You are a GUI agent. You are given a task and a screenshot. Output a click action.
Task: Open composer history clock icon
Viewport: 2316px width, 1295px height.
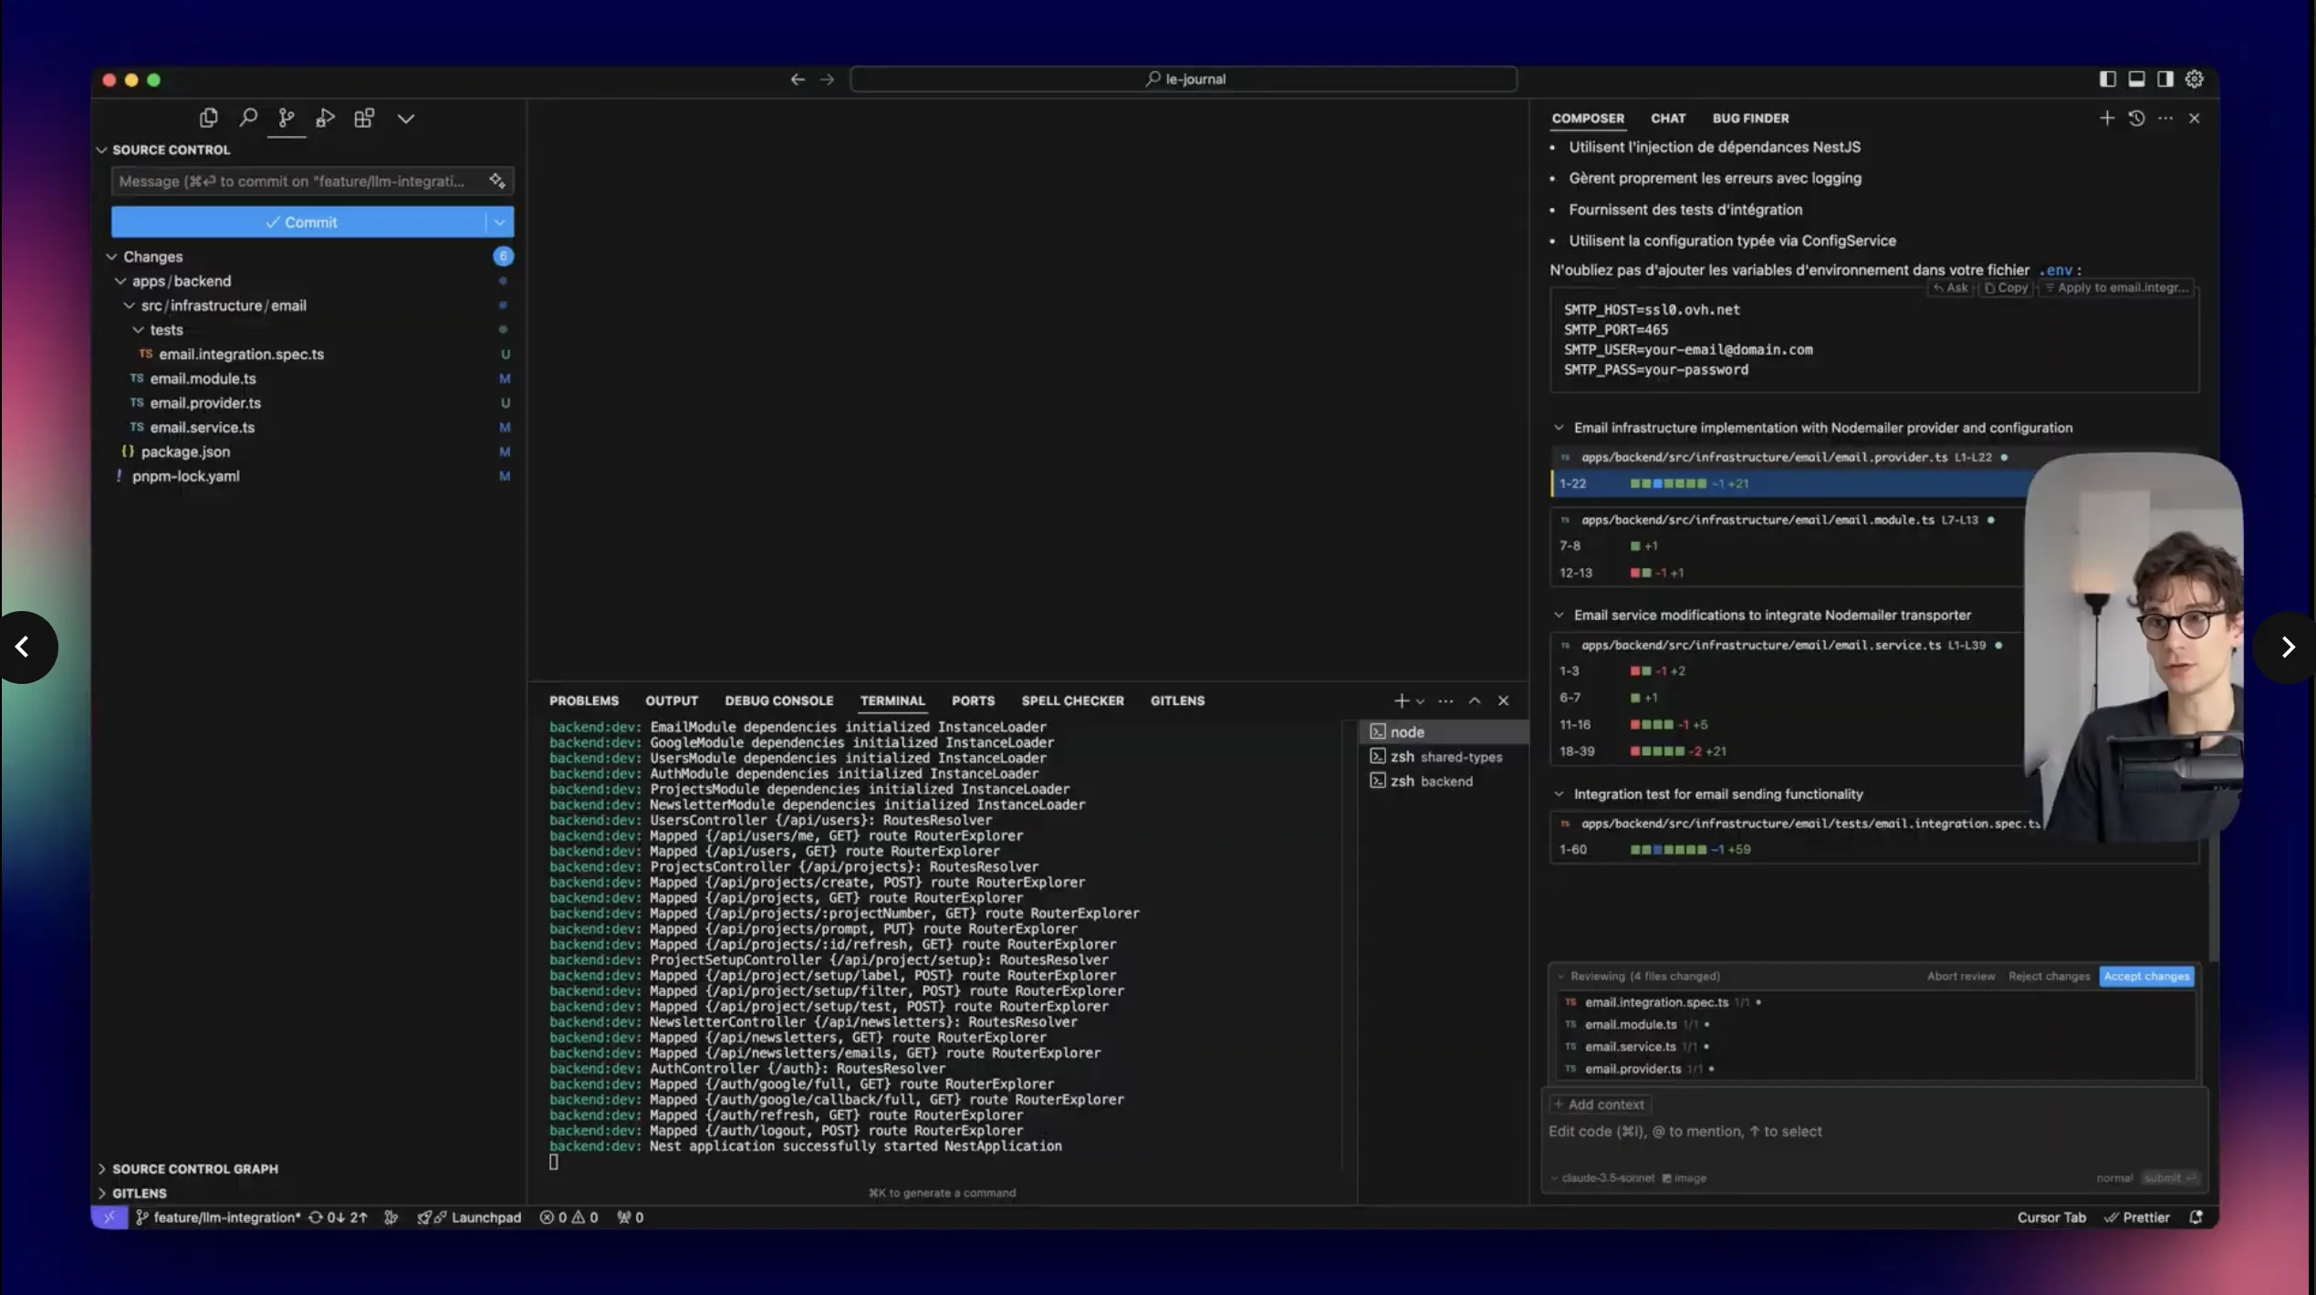tap(2136, 118)
